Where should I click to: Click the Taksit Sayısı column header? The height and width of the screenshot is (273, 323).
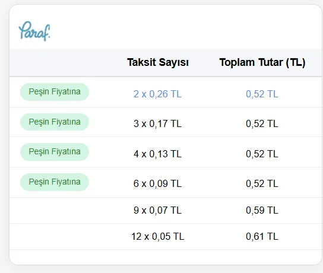point(158,62)
